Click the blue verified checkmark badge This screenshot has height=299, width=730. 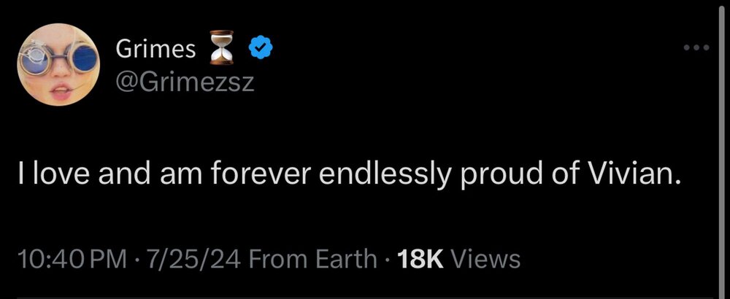[x=261, y=50]
